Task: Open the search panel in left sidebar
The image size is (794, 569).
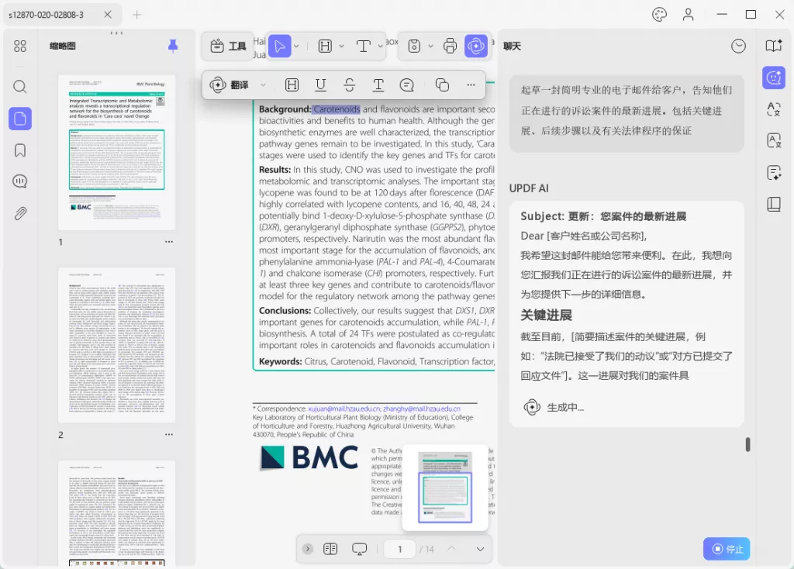Action: 20,87
